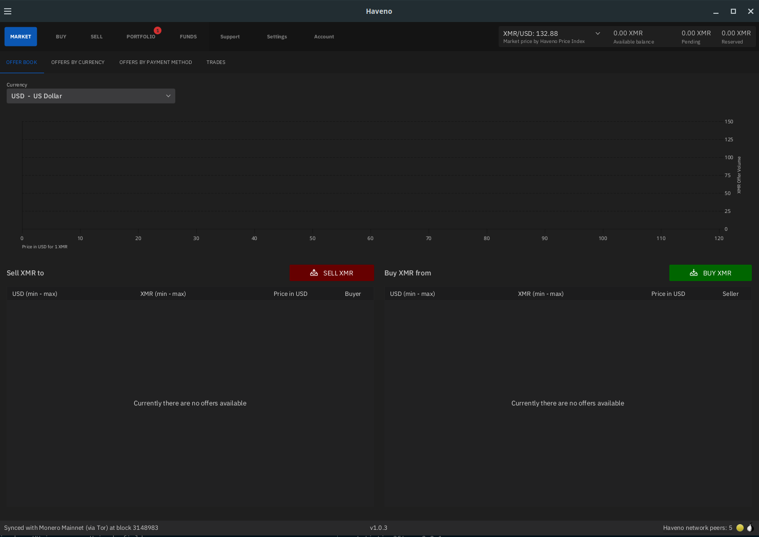Open the Portfolio section

click(x=141, y=37)
